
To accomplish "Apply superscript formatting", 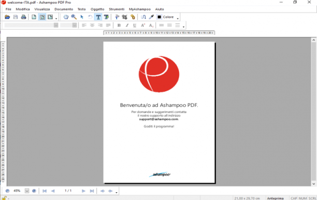I will click(x=143, y=25).
